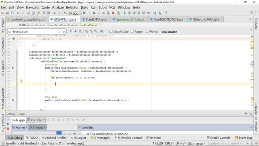This screenshot has height=146, width=259.
Task: Open the blue thread selector dropdown
Action: point(59,133)
